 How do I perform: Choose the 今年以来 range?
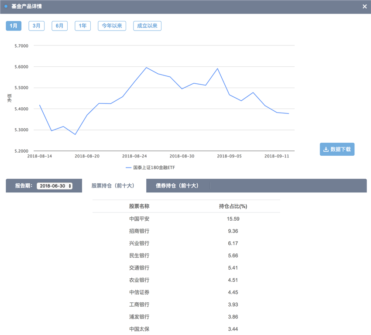pyautogui.click(x=112, y=26)
